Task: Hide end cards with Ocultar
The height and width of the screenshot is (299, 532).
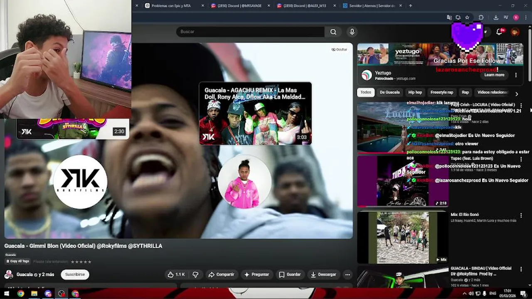Action: pos(339,49)
